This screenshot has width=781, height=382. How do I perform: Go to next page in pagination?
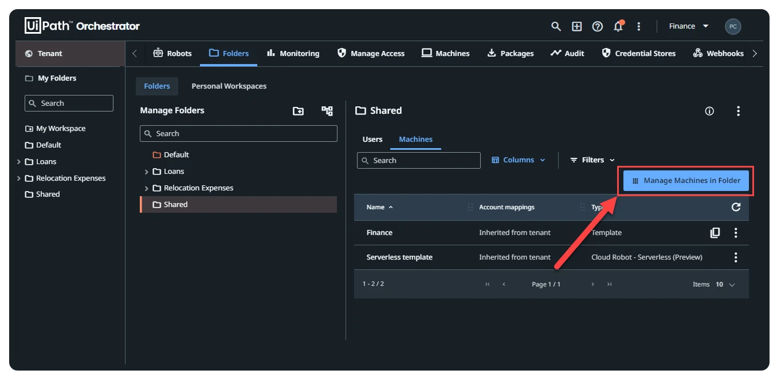coord(592,284)
